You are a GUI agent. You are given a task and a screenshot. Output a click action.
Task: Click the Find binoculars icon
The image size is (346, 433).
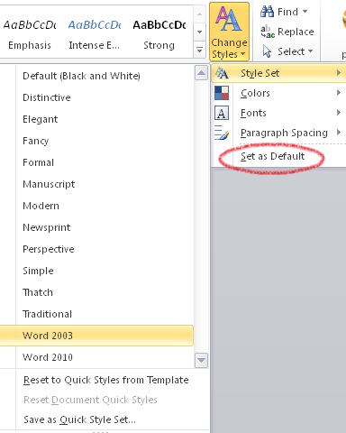coord(267,12)
